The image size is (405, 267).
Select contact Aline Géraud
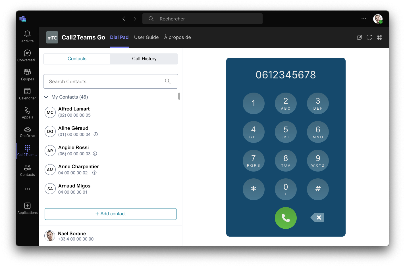tap(111, 131)
